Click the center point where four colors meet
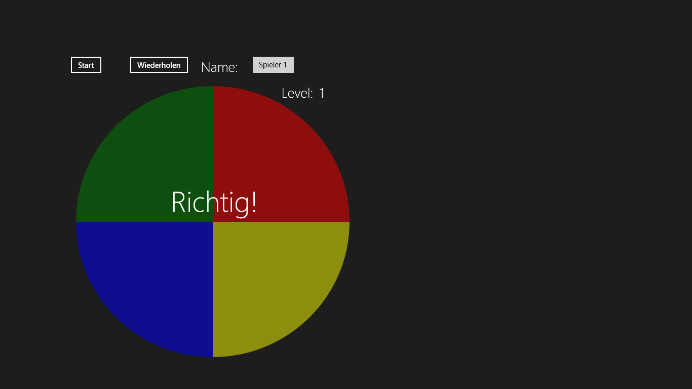The height and width of the screenshot is (389, 692). (213, 222)
